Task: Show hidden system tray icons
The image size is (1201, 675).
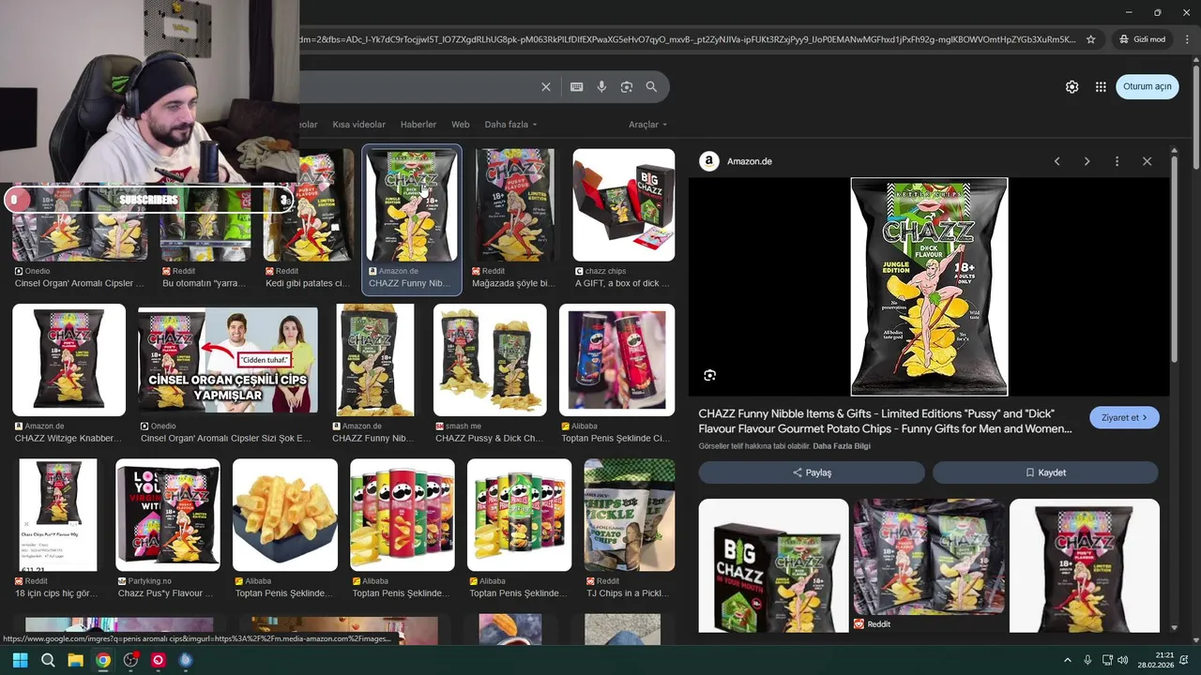Action: [1067, 660]
